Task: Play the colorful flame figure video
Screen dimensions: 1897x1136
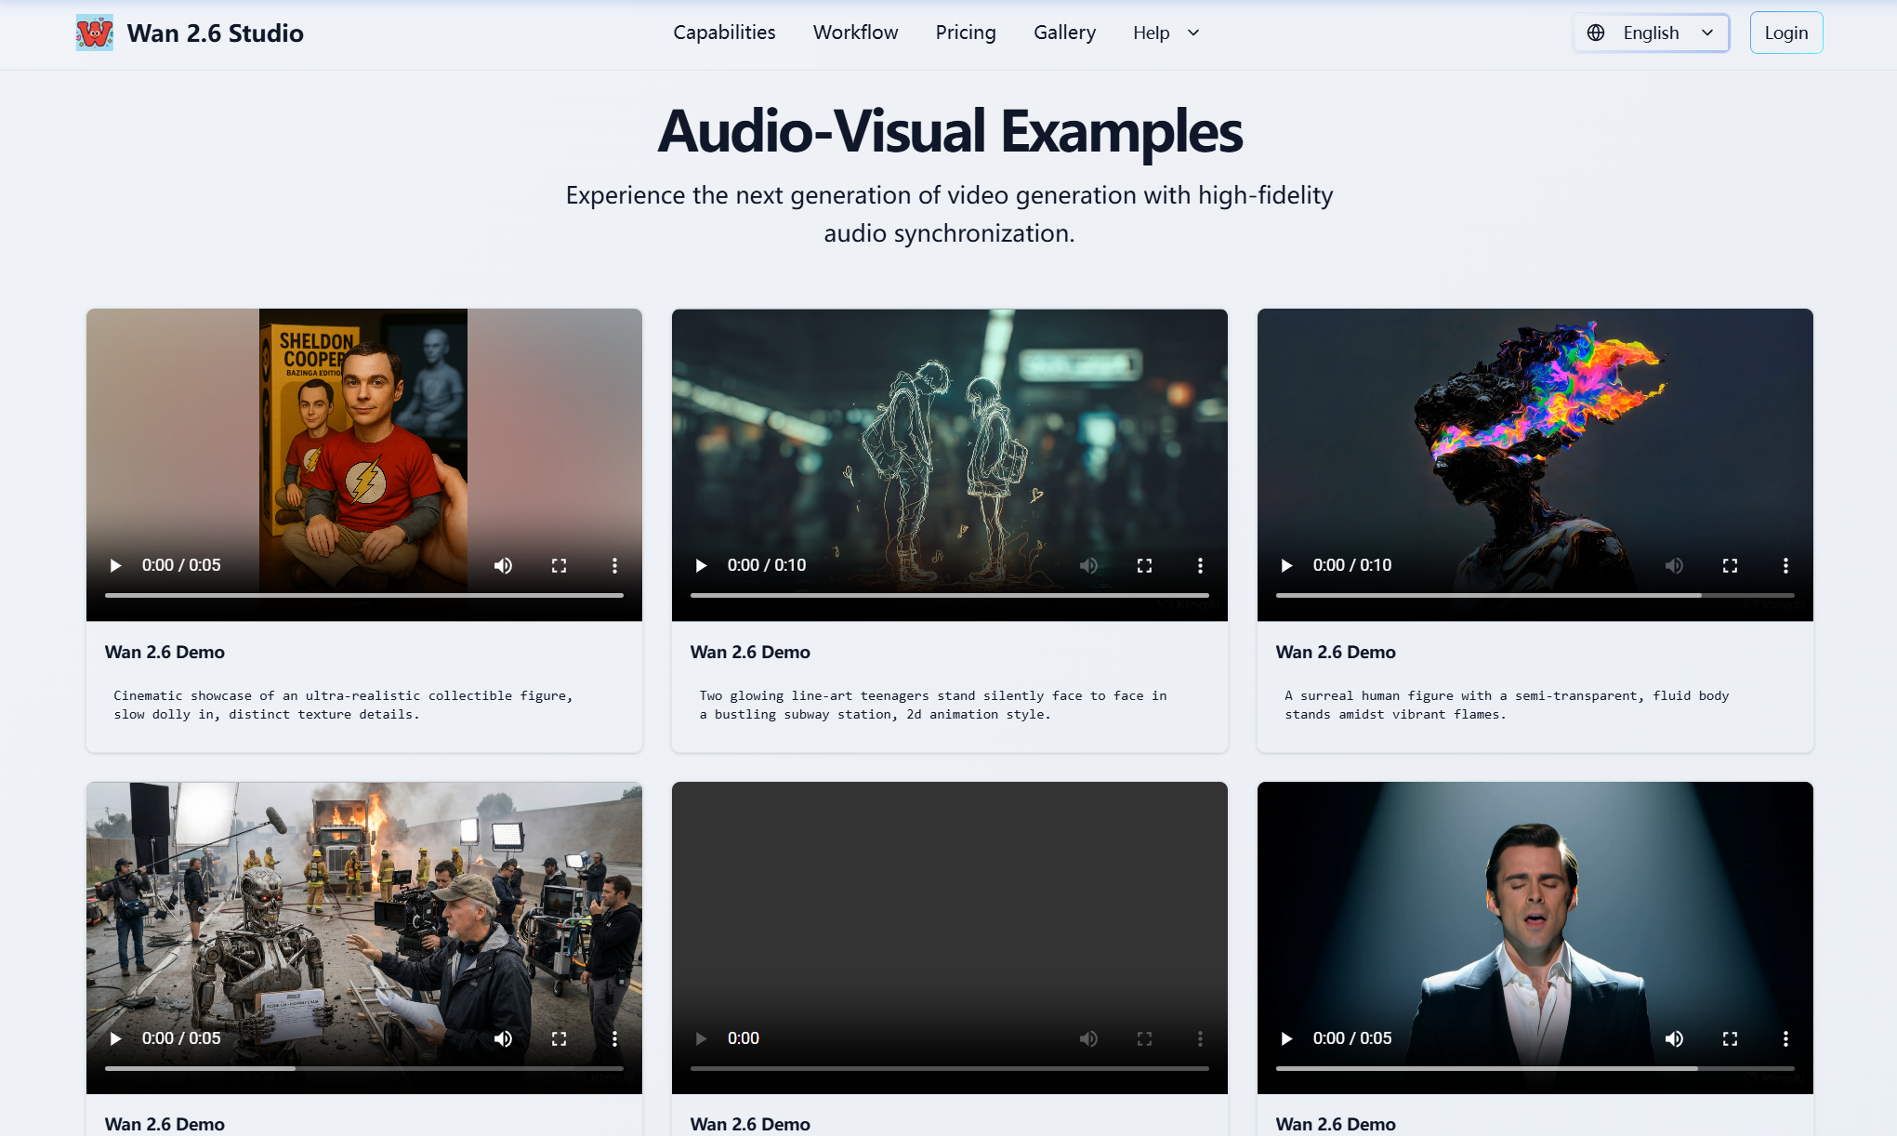Action: [x=1286, y=565]
